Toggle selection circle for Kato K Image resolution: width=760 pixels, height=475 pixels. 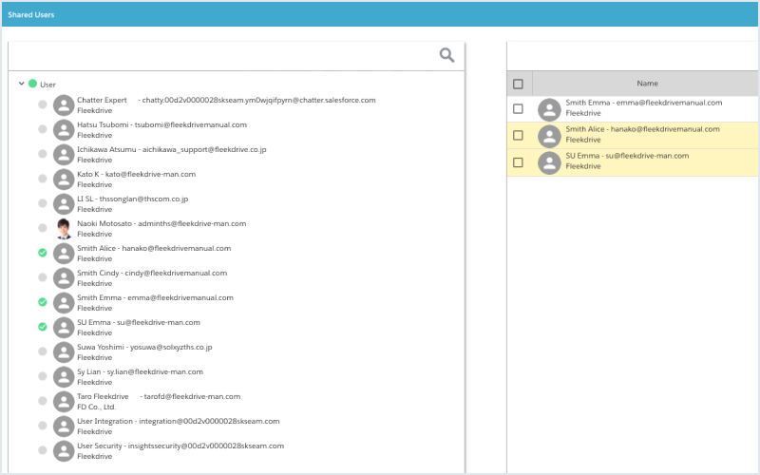[x=43, y=179]
